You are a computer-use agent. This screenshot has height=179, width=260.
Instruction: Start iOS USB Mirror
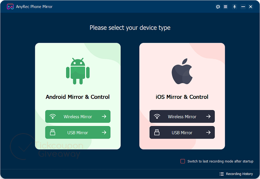click(x=182, y=132)
